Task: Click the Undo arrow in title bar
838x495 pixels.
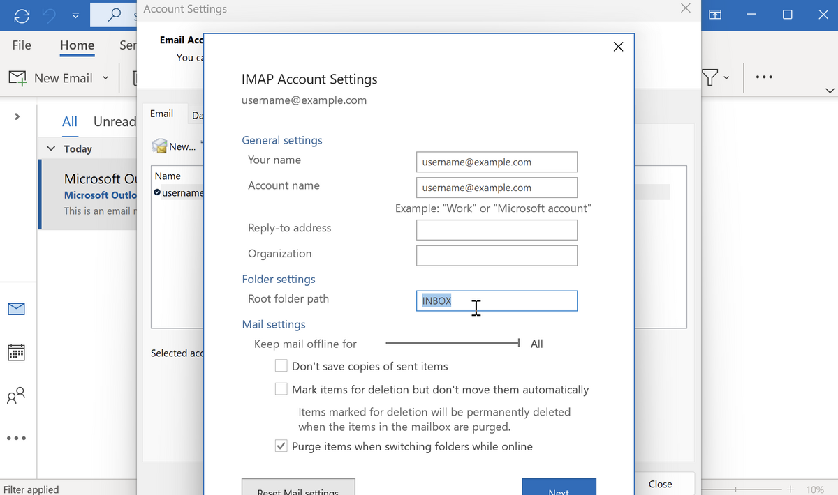Action: [x=49, y=15]
